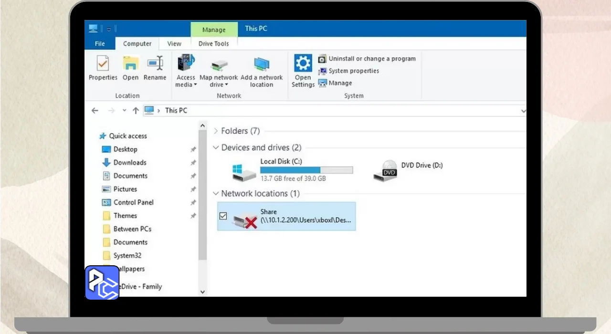Image resolution: width=611 pixels, height=334 pixels.
Task: Click pin icon next to Control Panel
Action: coord(193,202)
